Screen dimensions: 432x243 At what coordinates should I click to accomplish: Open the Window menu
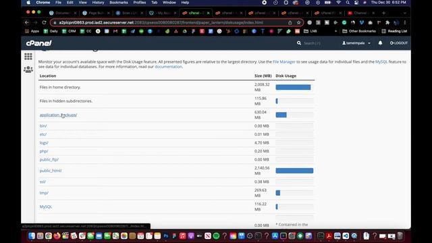169,3
